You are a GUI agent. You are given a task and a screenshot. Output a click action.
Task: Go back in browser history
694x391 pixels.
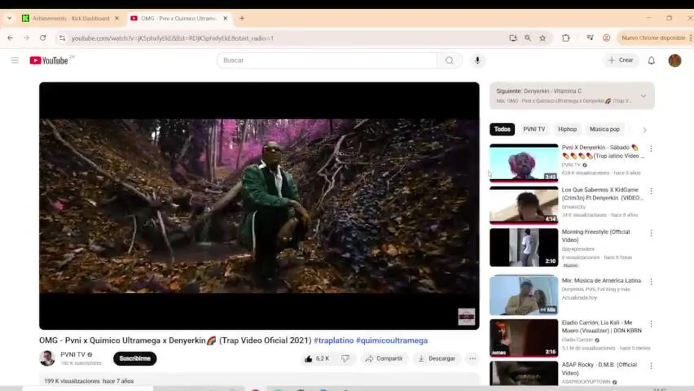pyautogui.click(x=10, y=38)
